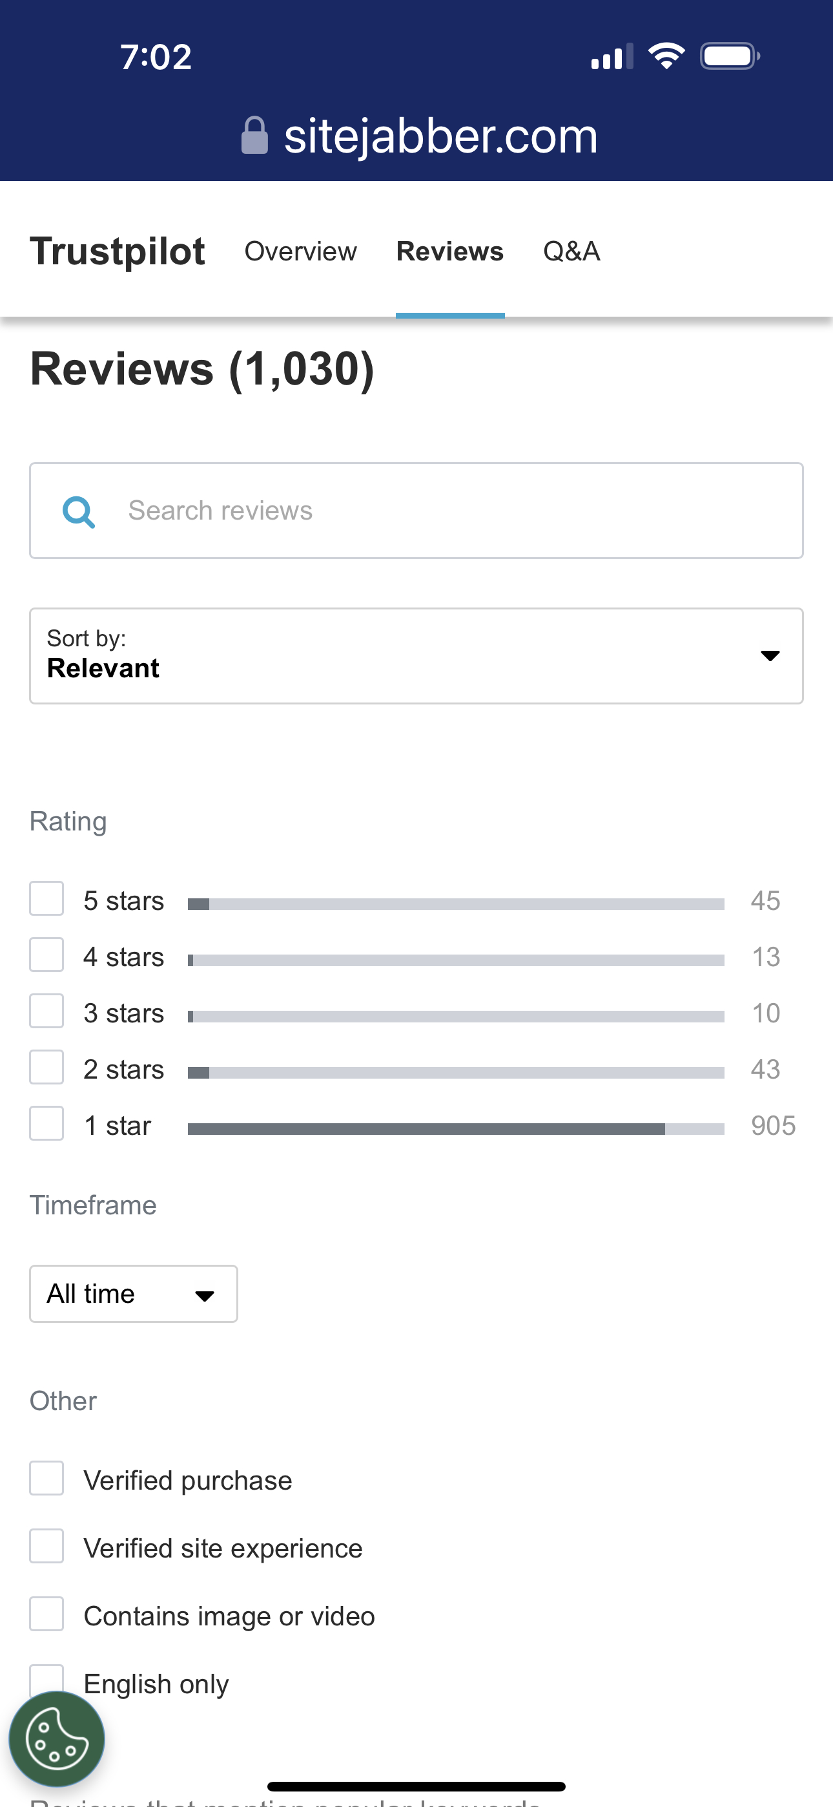833x1807 pixels.
Task: Enable Verified site experience filter
Action: [x=46, y=1546]
